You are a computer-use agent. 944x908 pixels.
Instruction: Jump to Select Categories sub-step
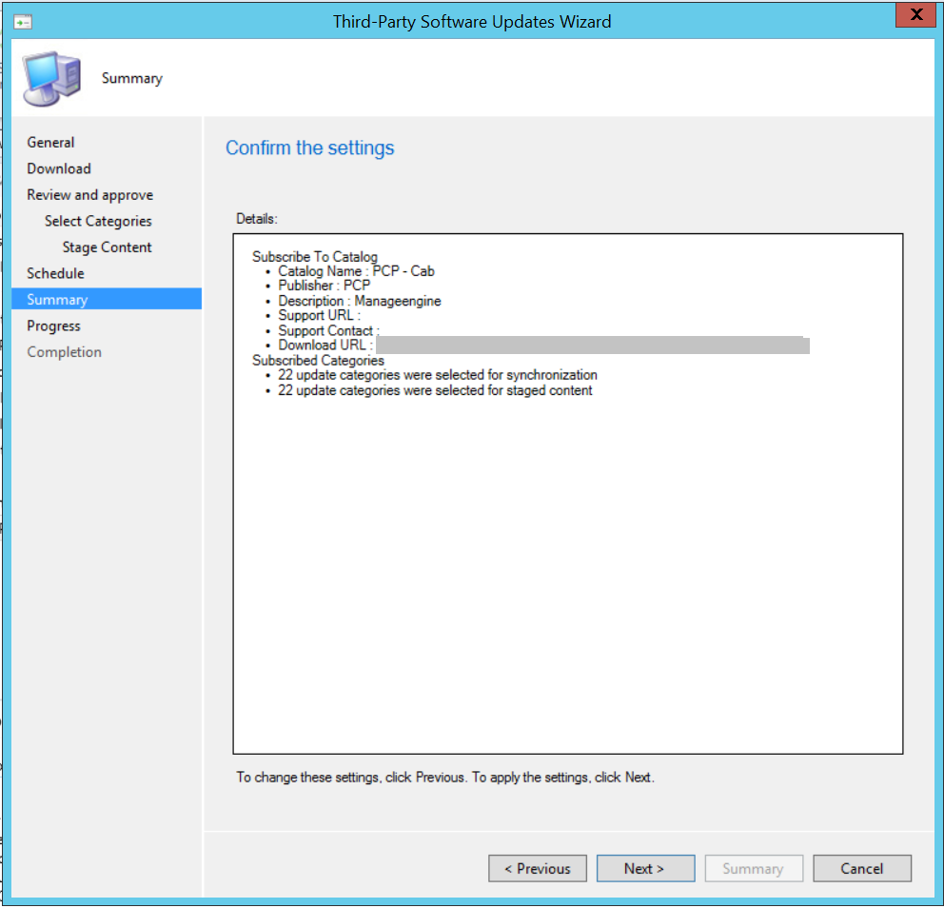click(98, 221)
